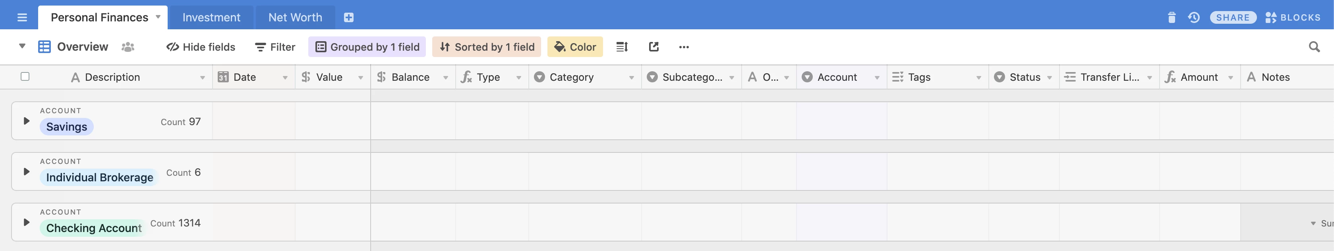Open Status column dropdown arrow
The height and width of the screenshot is (251, 1334).
1049,78
